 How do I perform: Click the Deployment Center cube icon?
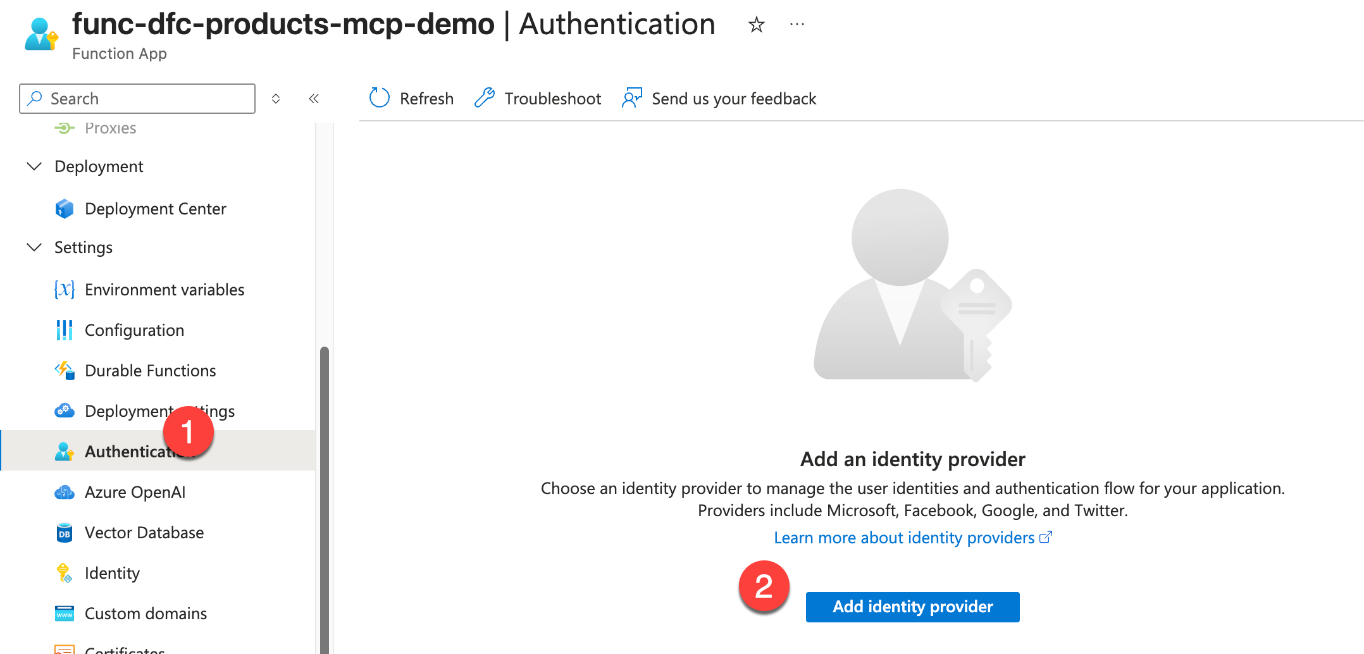click(x=65, y=209)
